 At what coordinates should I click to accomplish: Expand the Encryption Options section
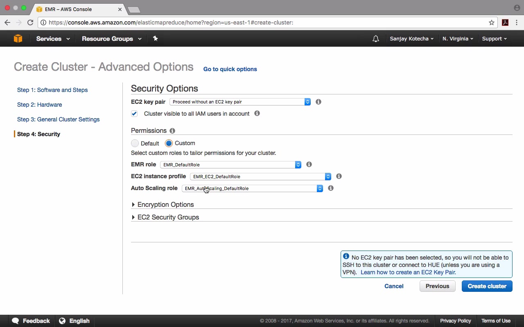165,204
